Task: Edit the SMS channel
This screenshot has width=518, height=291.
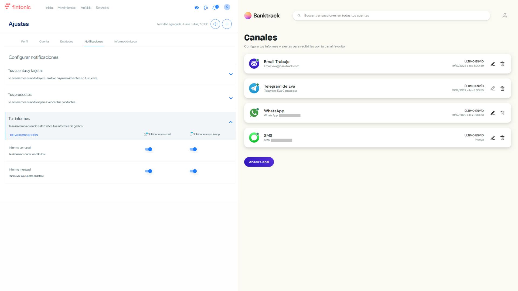Action: pos(493,138)
